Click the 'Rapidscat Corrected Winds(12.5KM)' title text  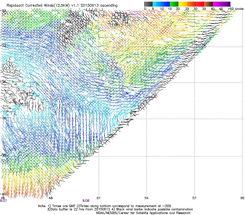pos(38,6)
